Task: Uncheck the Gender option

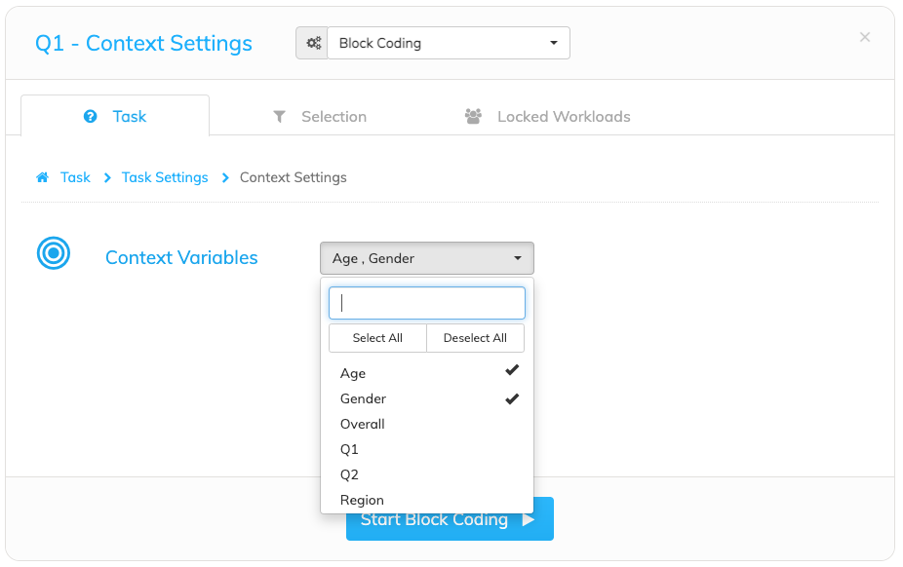Action: [x=427, y=398]
